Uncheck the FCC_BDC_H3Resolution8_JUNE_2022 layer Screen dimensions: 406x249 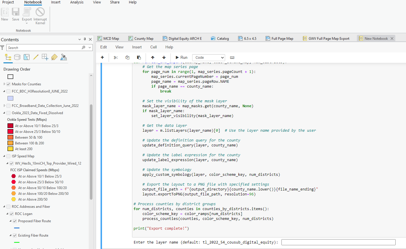pyautogui.click(x=8, y=91)
